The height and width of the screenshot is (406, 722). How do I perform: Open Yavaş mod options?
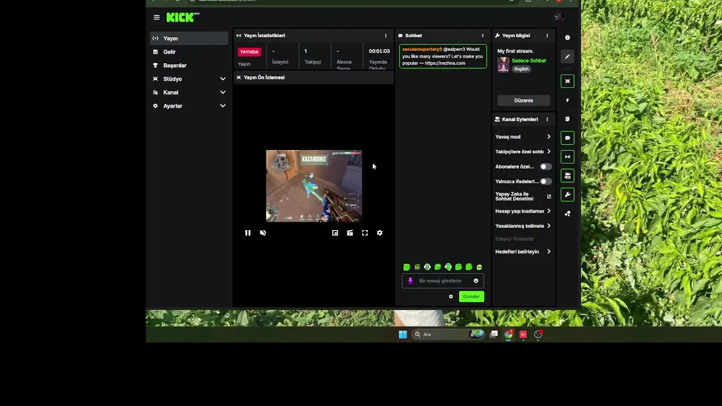[523, 137]
